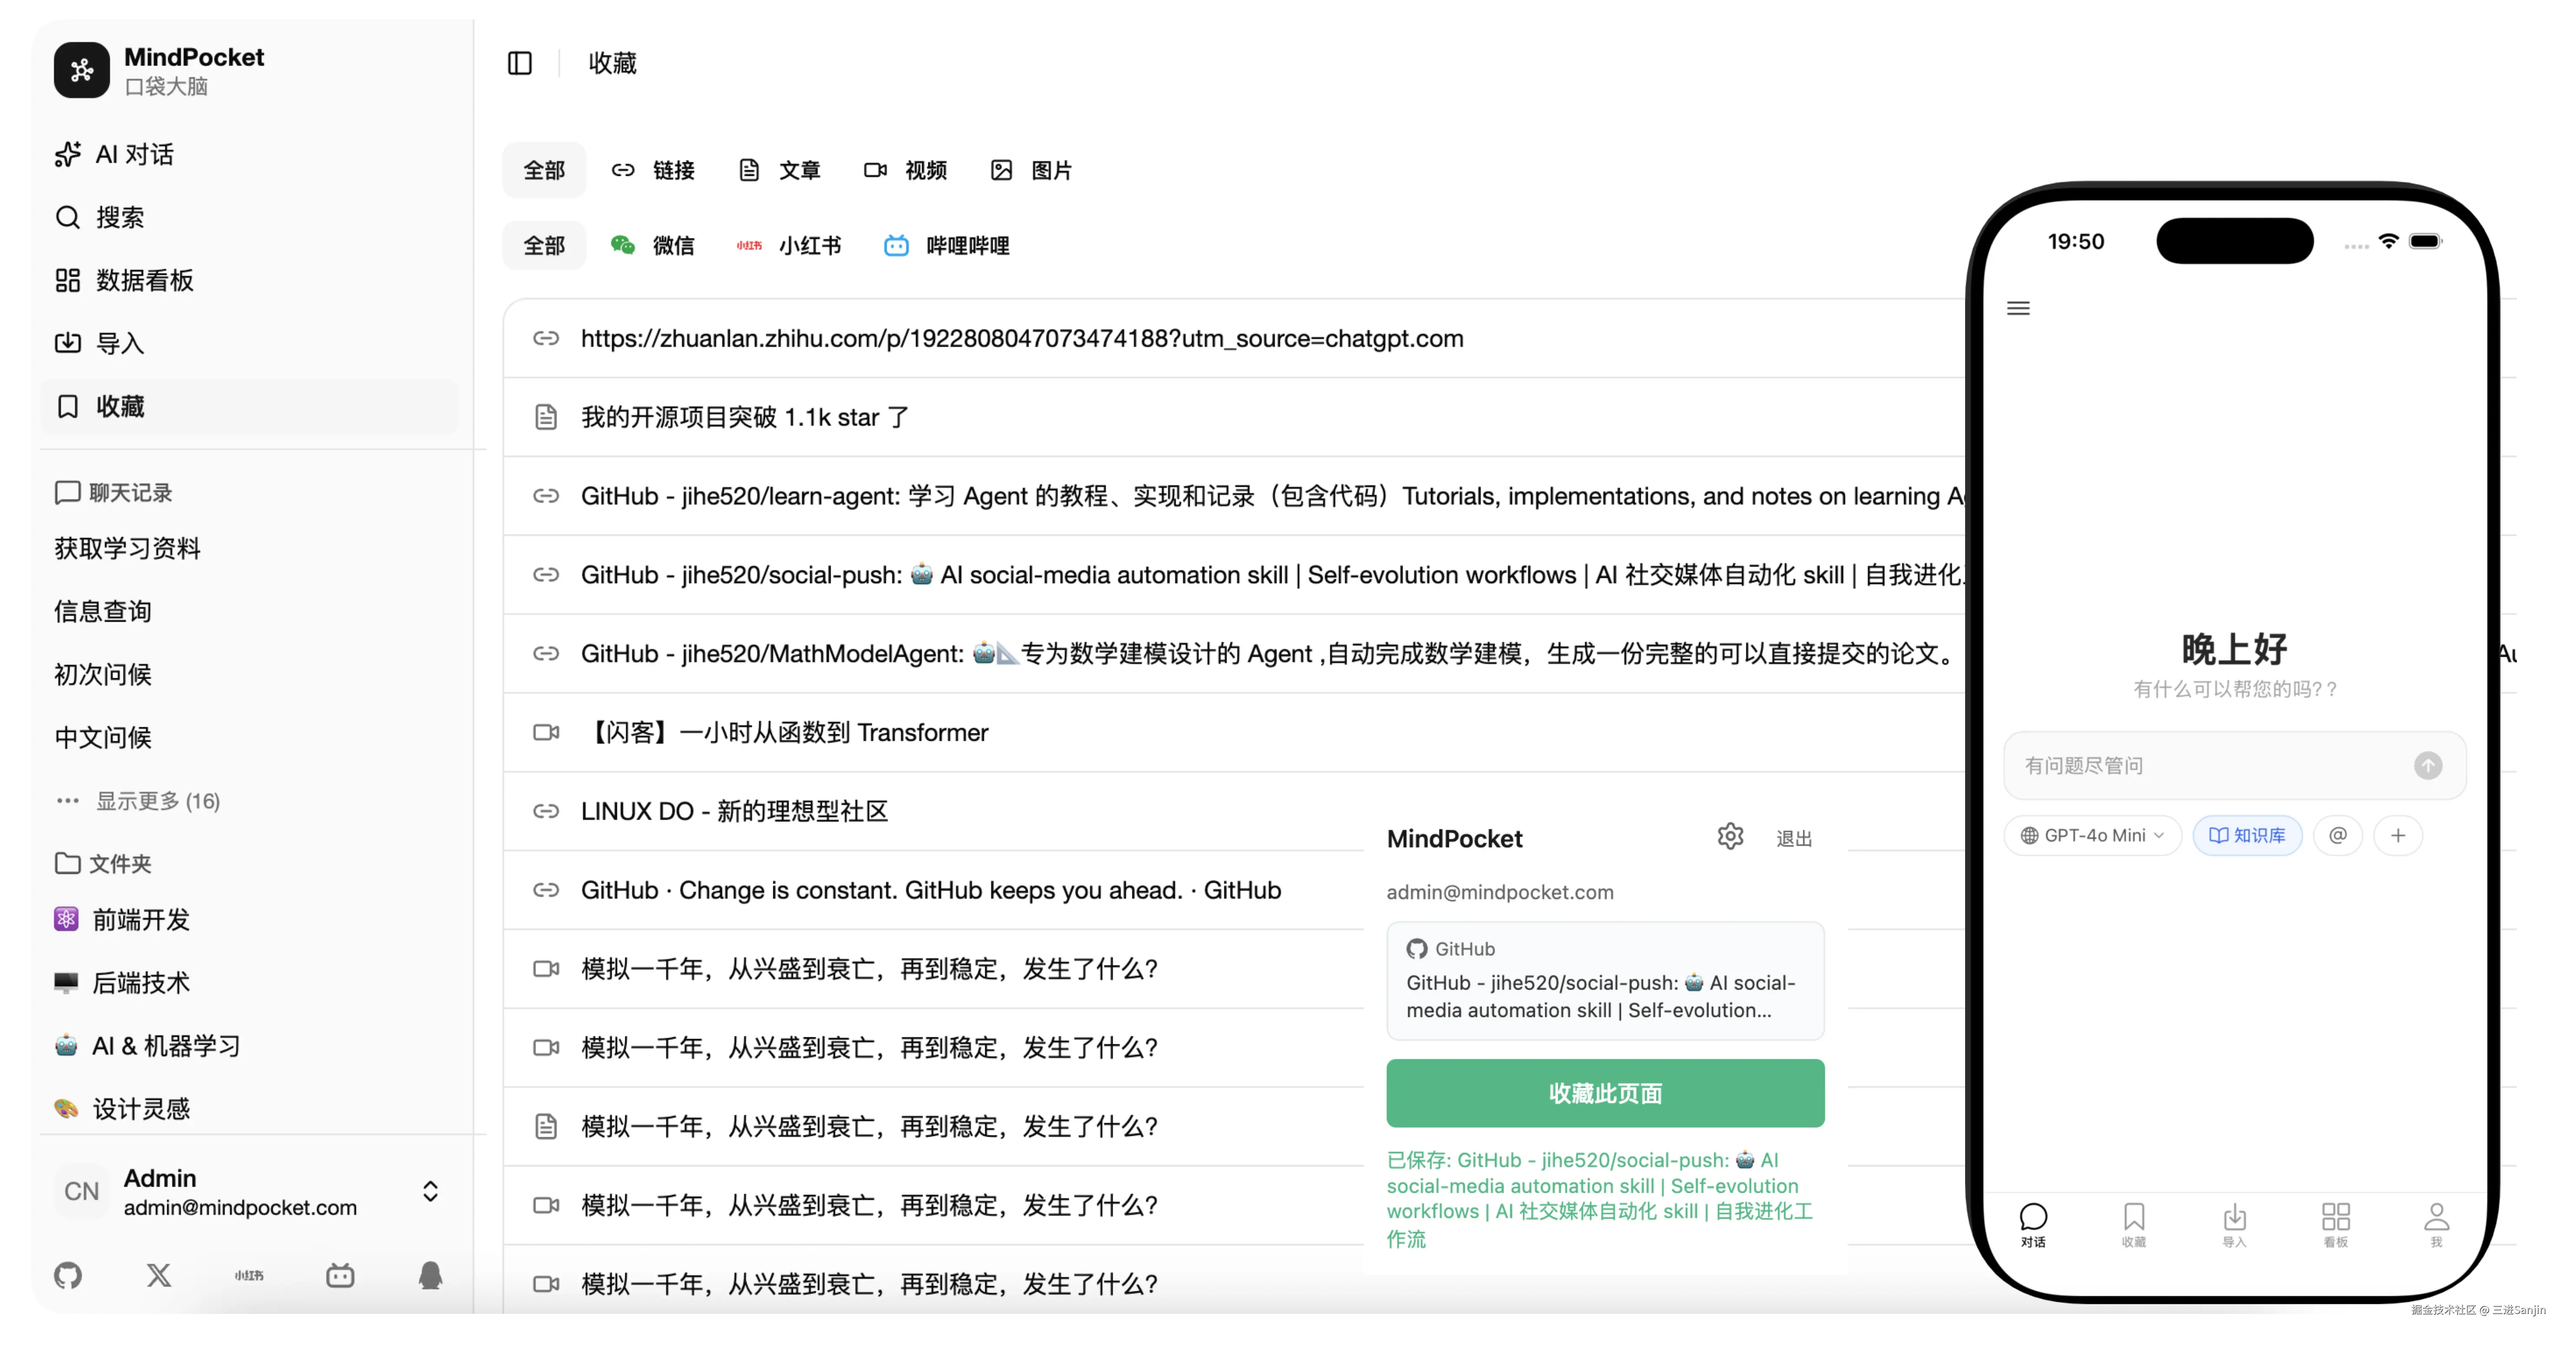This screenshot has width=2576, height=1346.
Task: Toggle the 小红书 platform filter
Action: tap(789, 245)
